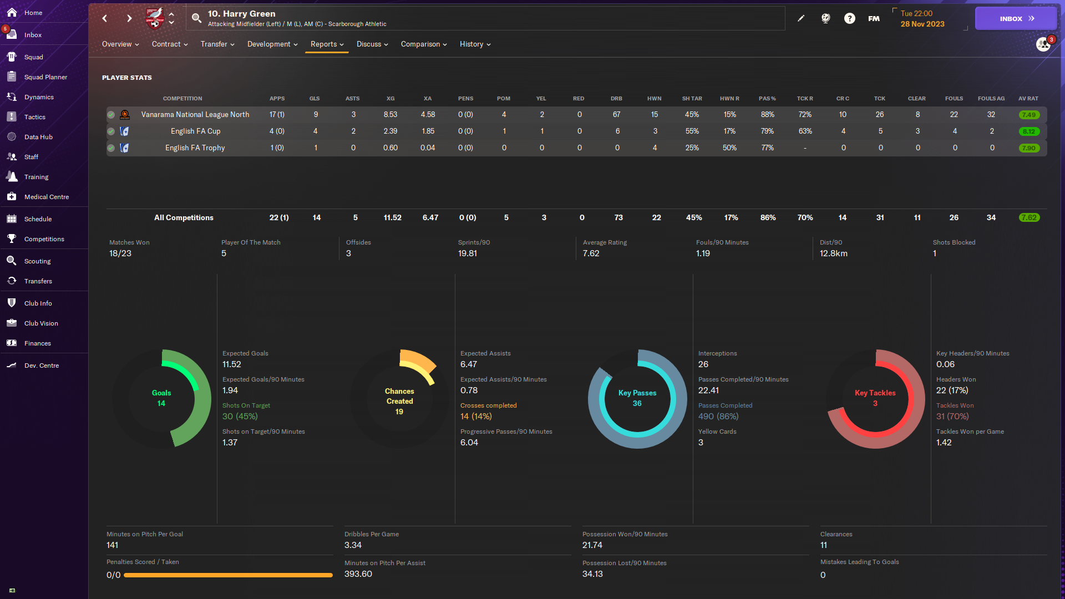
Task: Click the FM logo icon
Action: (874, 18)
